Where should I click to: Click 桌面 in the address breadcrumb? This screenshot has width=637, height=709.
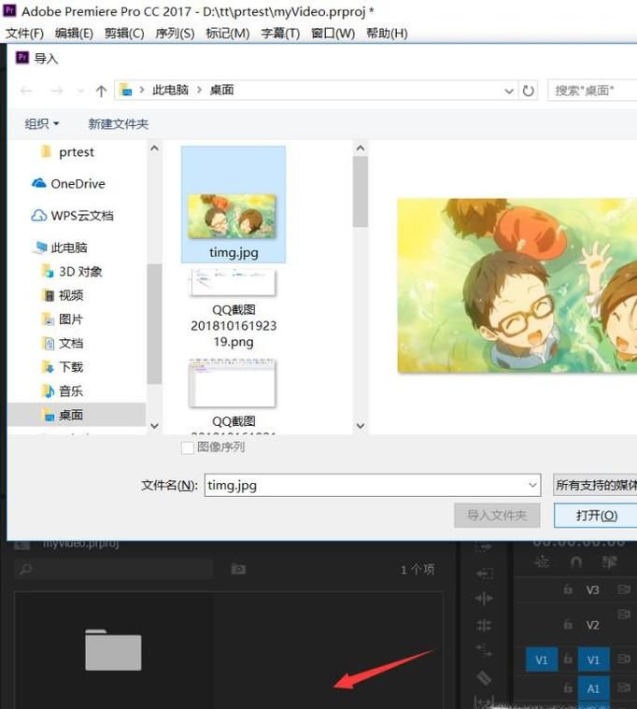coord(222,90)
